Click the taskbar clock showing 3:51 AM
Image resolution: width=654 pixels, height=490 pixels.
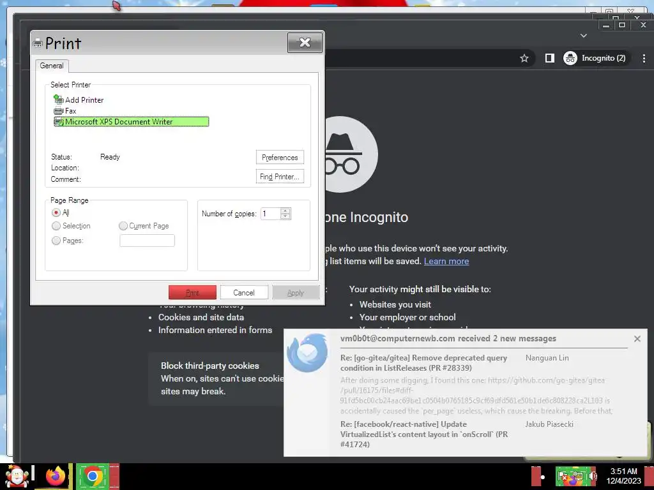(x=623, y=476)
